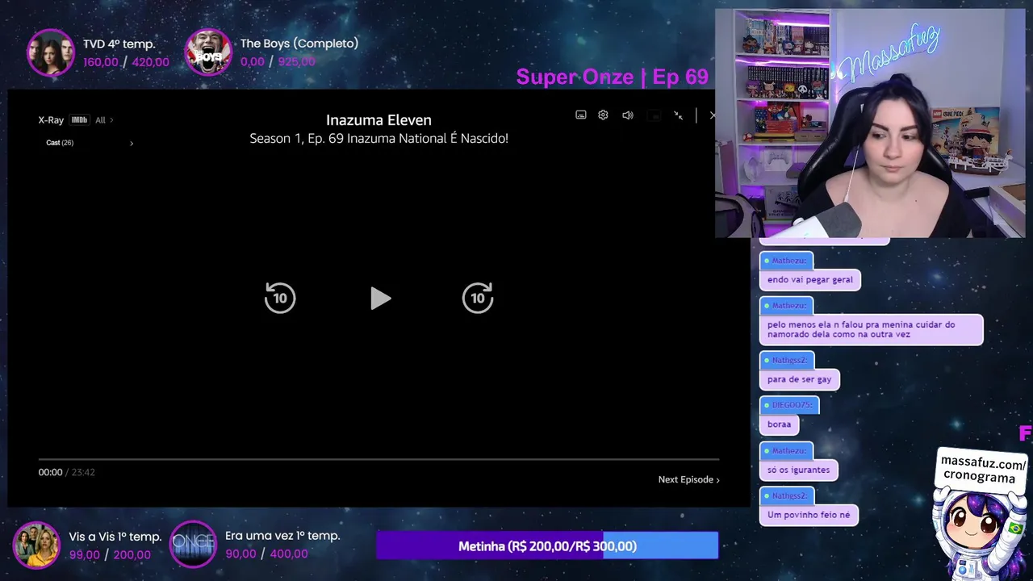The width and height of the screenshot is (1033, 581).
Task: Click Mathezu tag above 'endo vai pegar geral'
Action: [x=786, y=261]
